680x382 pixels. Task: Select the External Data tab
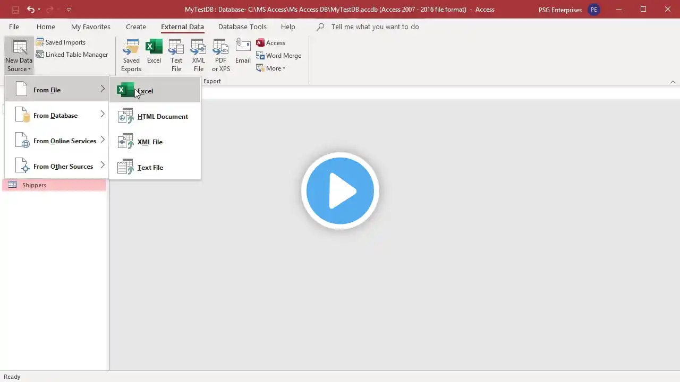coord(182,27)
